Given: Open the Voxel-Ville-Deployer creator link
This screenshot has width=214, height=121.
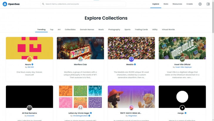Looking at the screenshot, I should pos(183,67).
